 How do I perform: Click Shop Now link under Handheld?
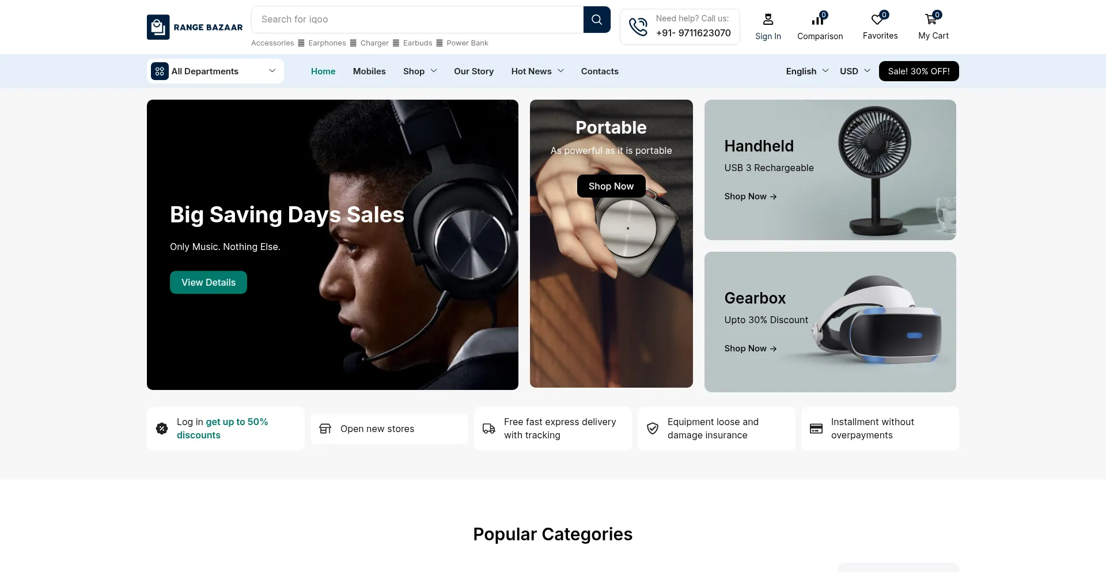pos(750,196)
